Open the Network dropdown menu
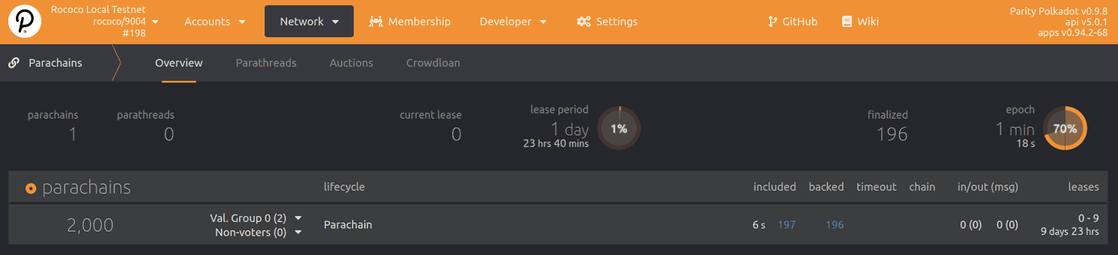The height and width of the screenshot is (255, 1118). (x=309, y=22)
